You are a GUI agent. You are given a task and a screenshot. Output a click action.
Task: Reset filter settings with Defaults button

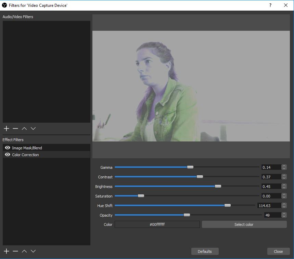tap(205, 251)
